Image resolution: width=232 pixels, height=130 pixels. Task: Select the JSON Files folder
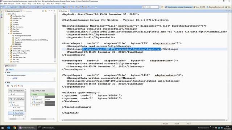[x=16, y=25]
